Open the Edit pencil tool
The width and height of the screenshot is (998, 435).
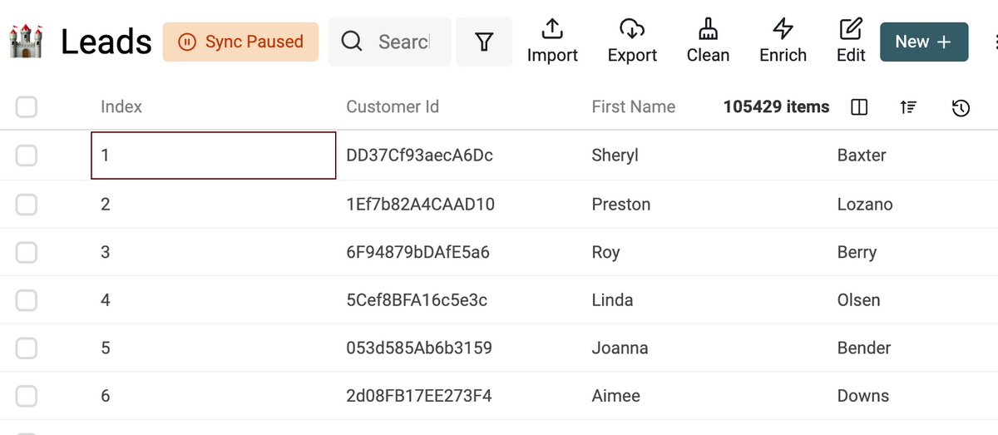pyautogui.click(x=851, y=30)
